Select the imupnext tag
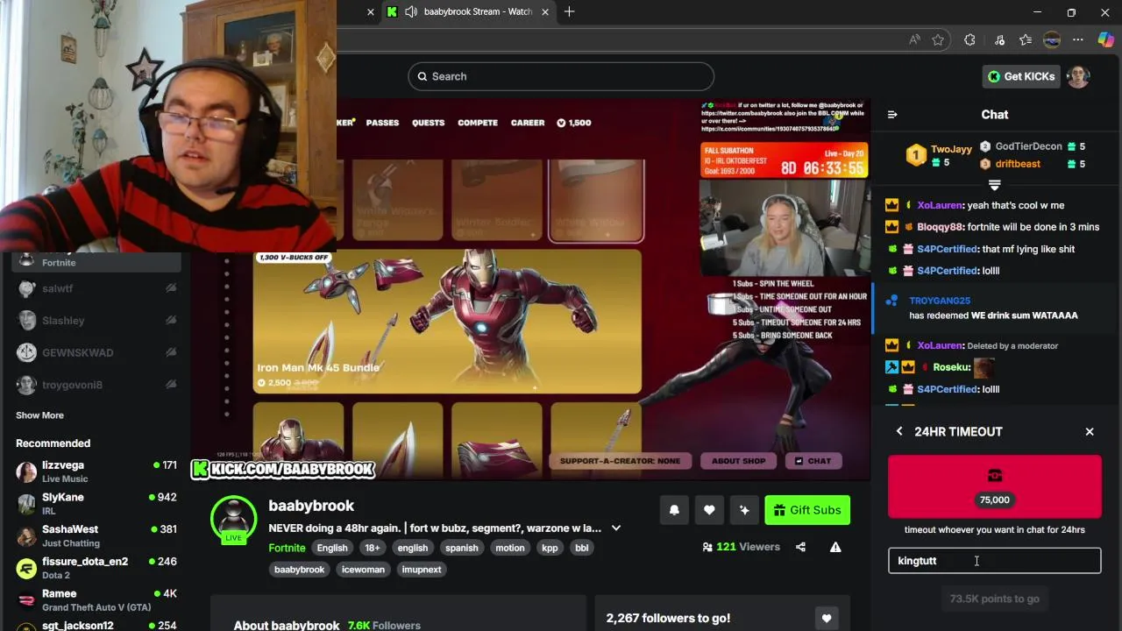The width and height of the screenshot is (1122, 631). [422, 570]
